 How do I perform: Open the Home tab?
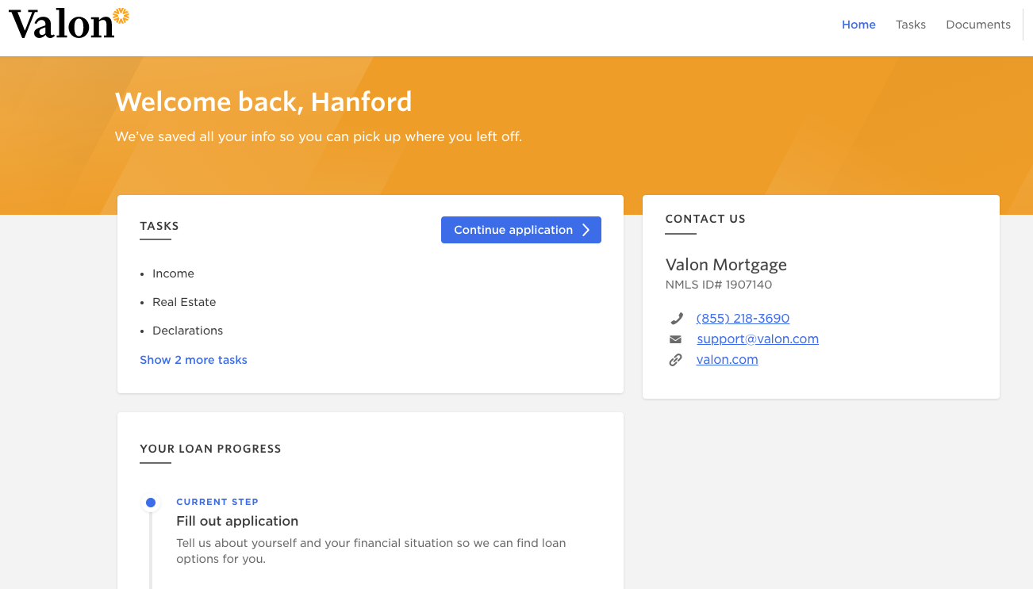click(858, 25)
